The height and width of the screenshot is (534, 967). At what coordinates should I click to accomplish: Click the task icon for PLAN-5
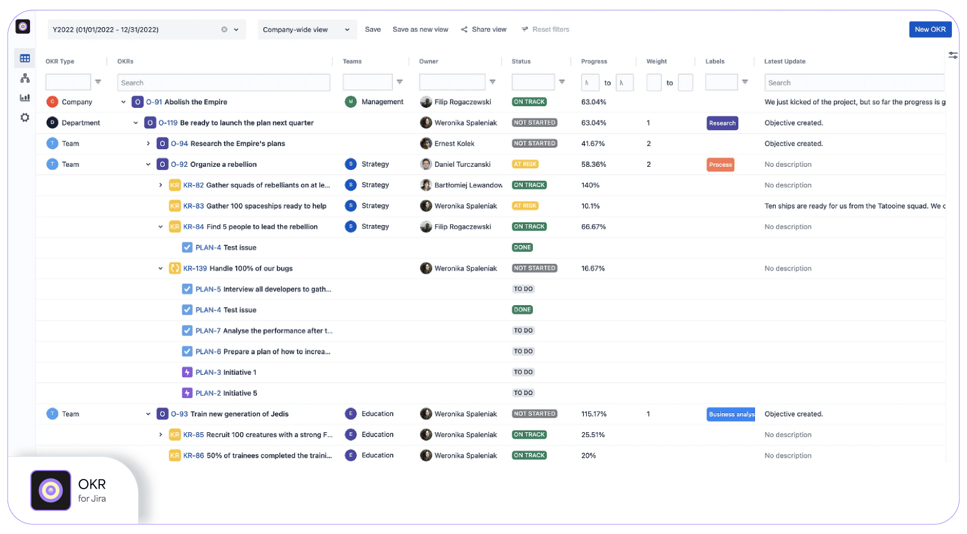click(187, 289)
